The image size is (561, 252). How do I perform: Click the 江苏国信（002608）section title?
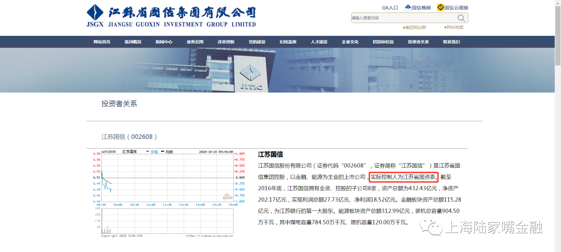[129, 137]
